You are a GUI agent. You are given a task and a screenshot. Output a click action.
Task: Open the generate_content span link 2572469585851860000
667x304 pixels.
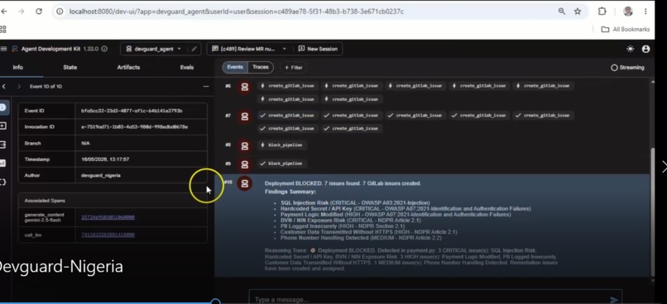pos(108,217)
